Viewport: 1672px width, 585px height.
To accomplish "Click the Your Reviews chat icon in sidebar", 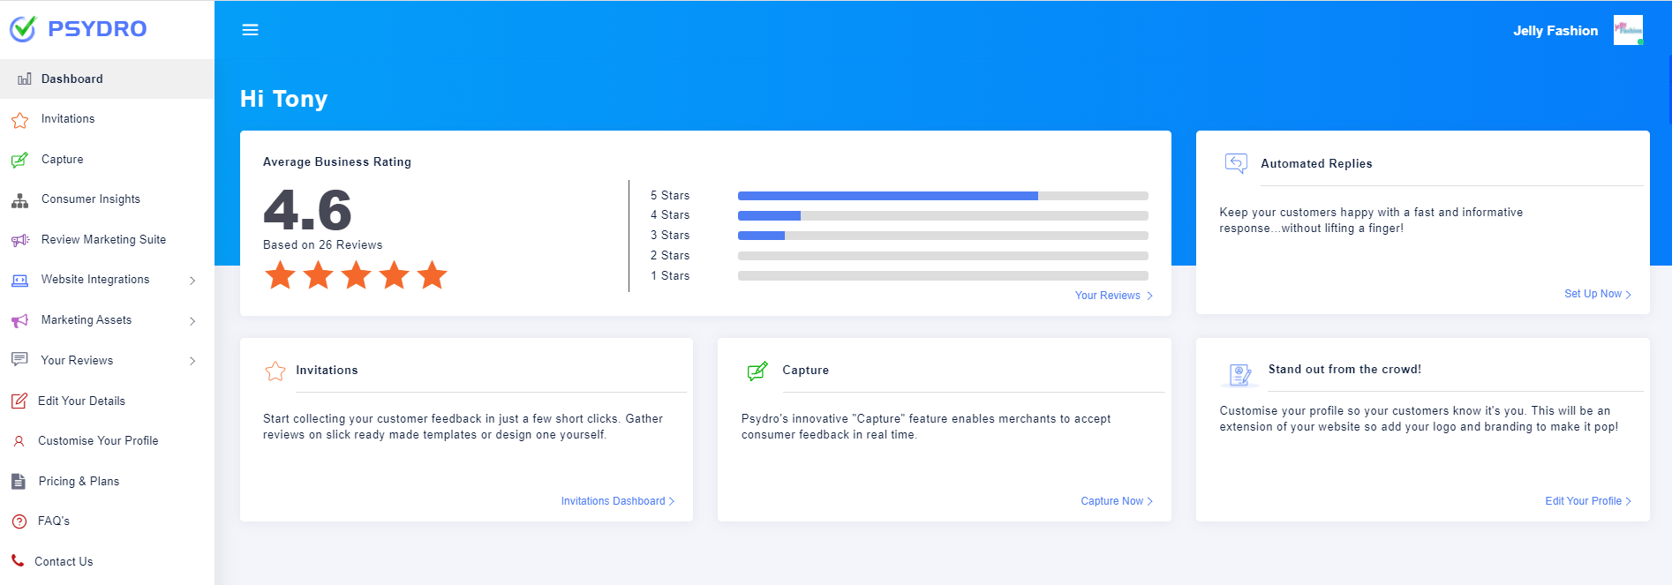I will [x=19, y=360].
